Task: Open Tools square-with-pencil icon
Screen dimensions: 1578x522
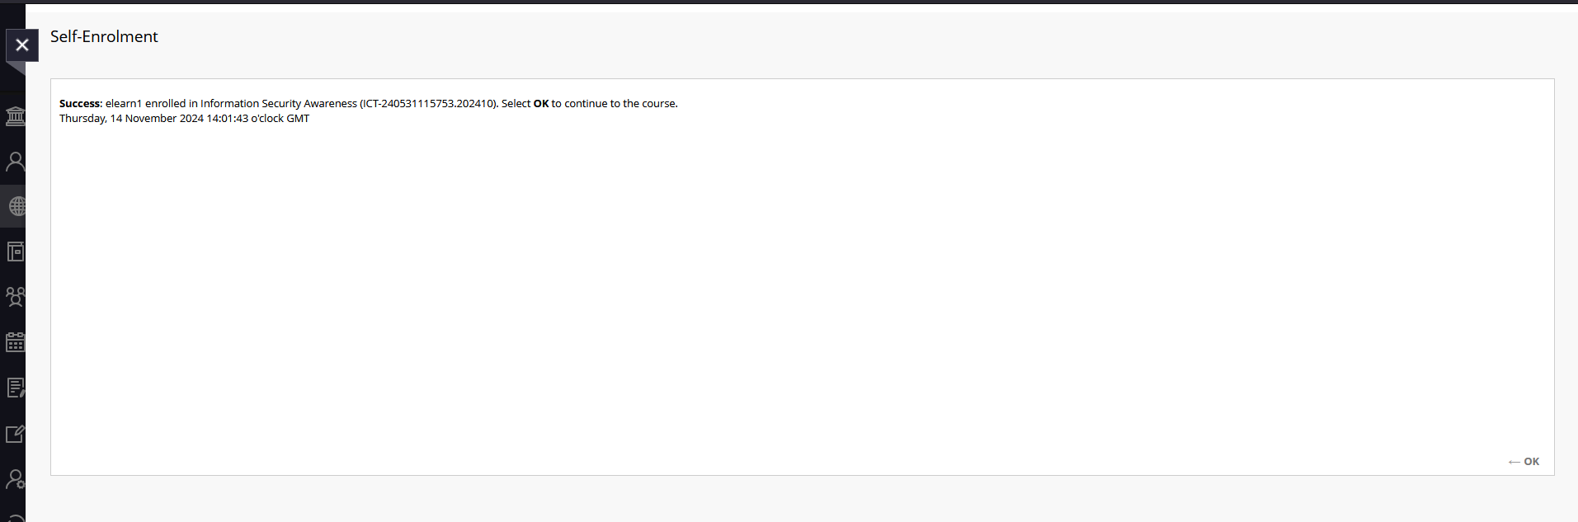Action: tap(15, 434)
